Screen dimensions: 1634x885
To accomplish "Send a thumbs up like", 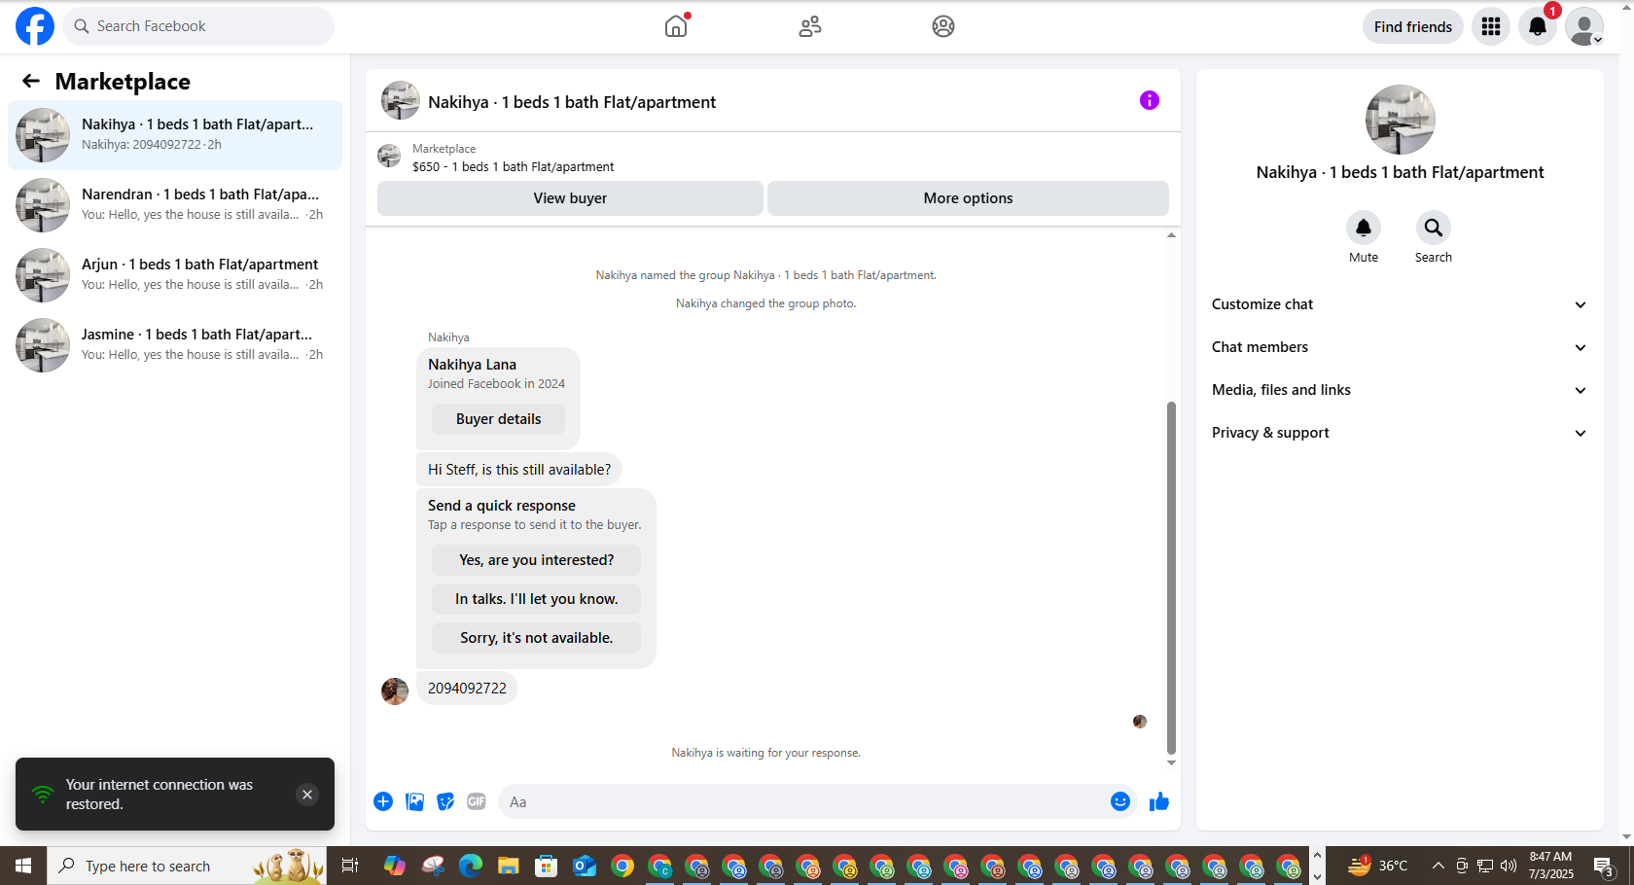I will (x=1159, y=801).
